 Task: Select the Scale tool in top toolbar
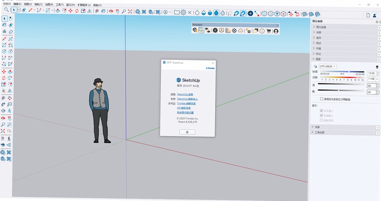[83, 10]
